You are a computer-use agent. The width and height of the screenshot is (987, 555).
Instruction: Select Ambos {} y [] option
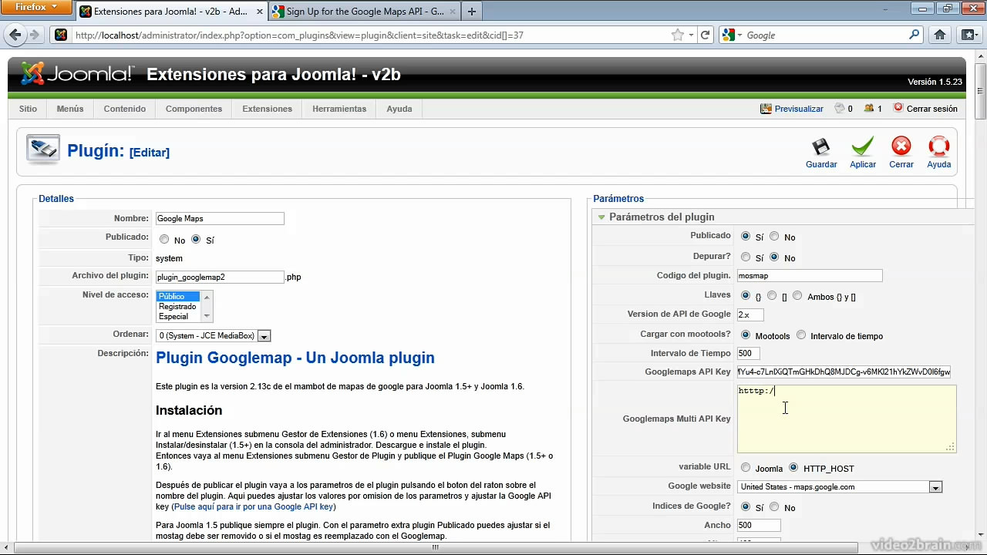(797, 295)
